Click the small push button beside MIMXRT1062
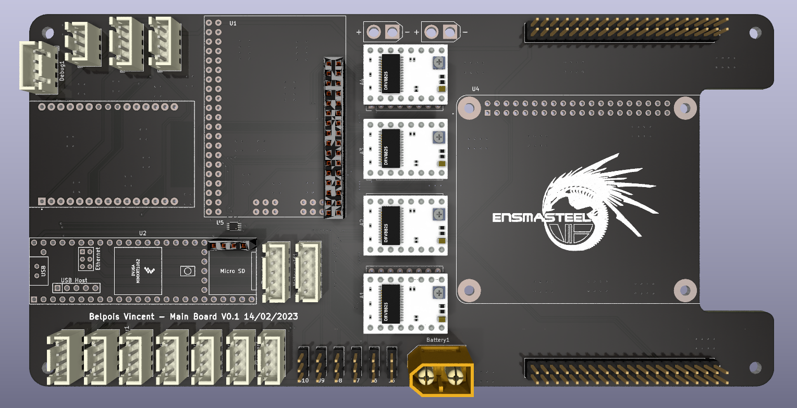797x408 pixels. pos(187,270)
